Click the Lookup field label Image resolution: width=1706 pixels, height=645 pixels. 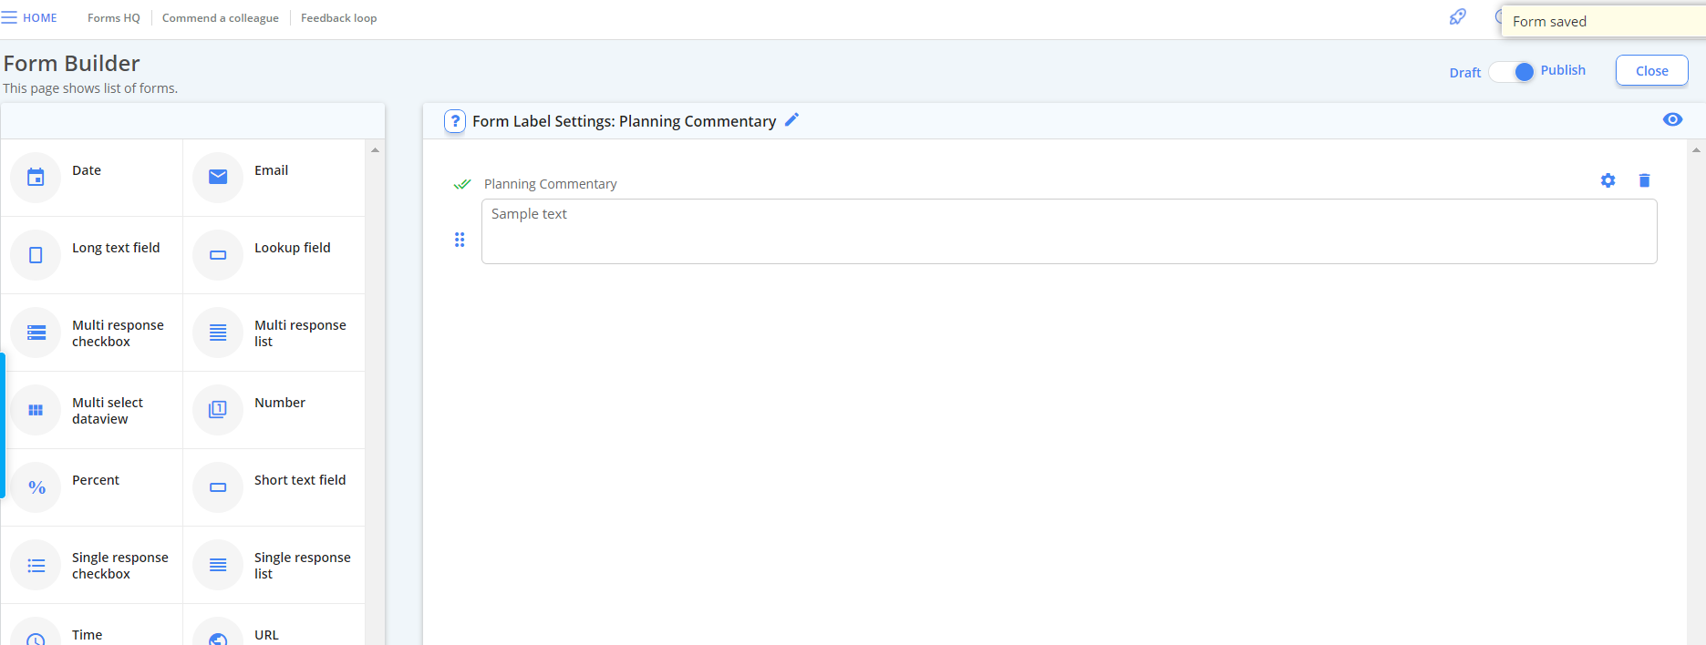pyautogui.click(x=292, y=248)
